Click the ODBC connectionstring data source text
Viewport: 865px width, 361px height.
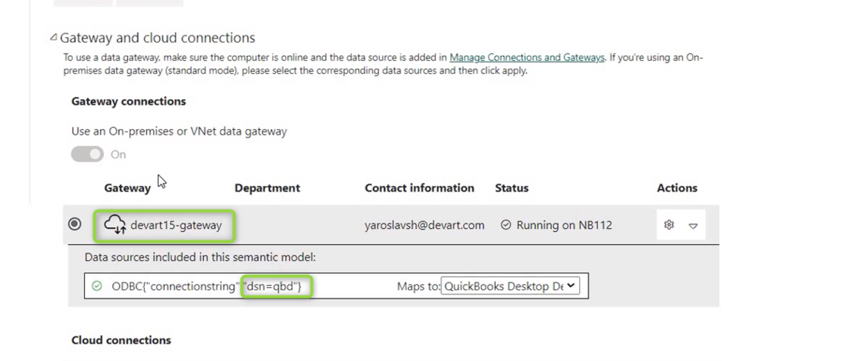pyautogui.click(x=206, y=286)
